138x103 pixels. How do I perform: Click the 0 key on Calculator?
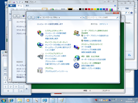pos(8,91)
